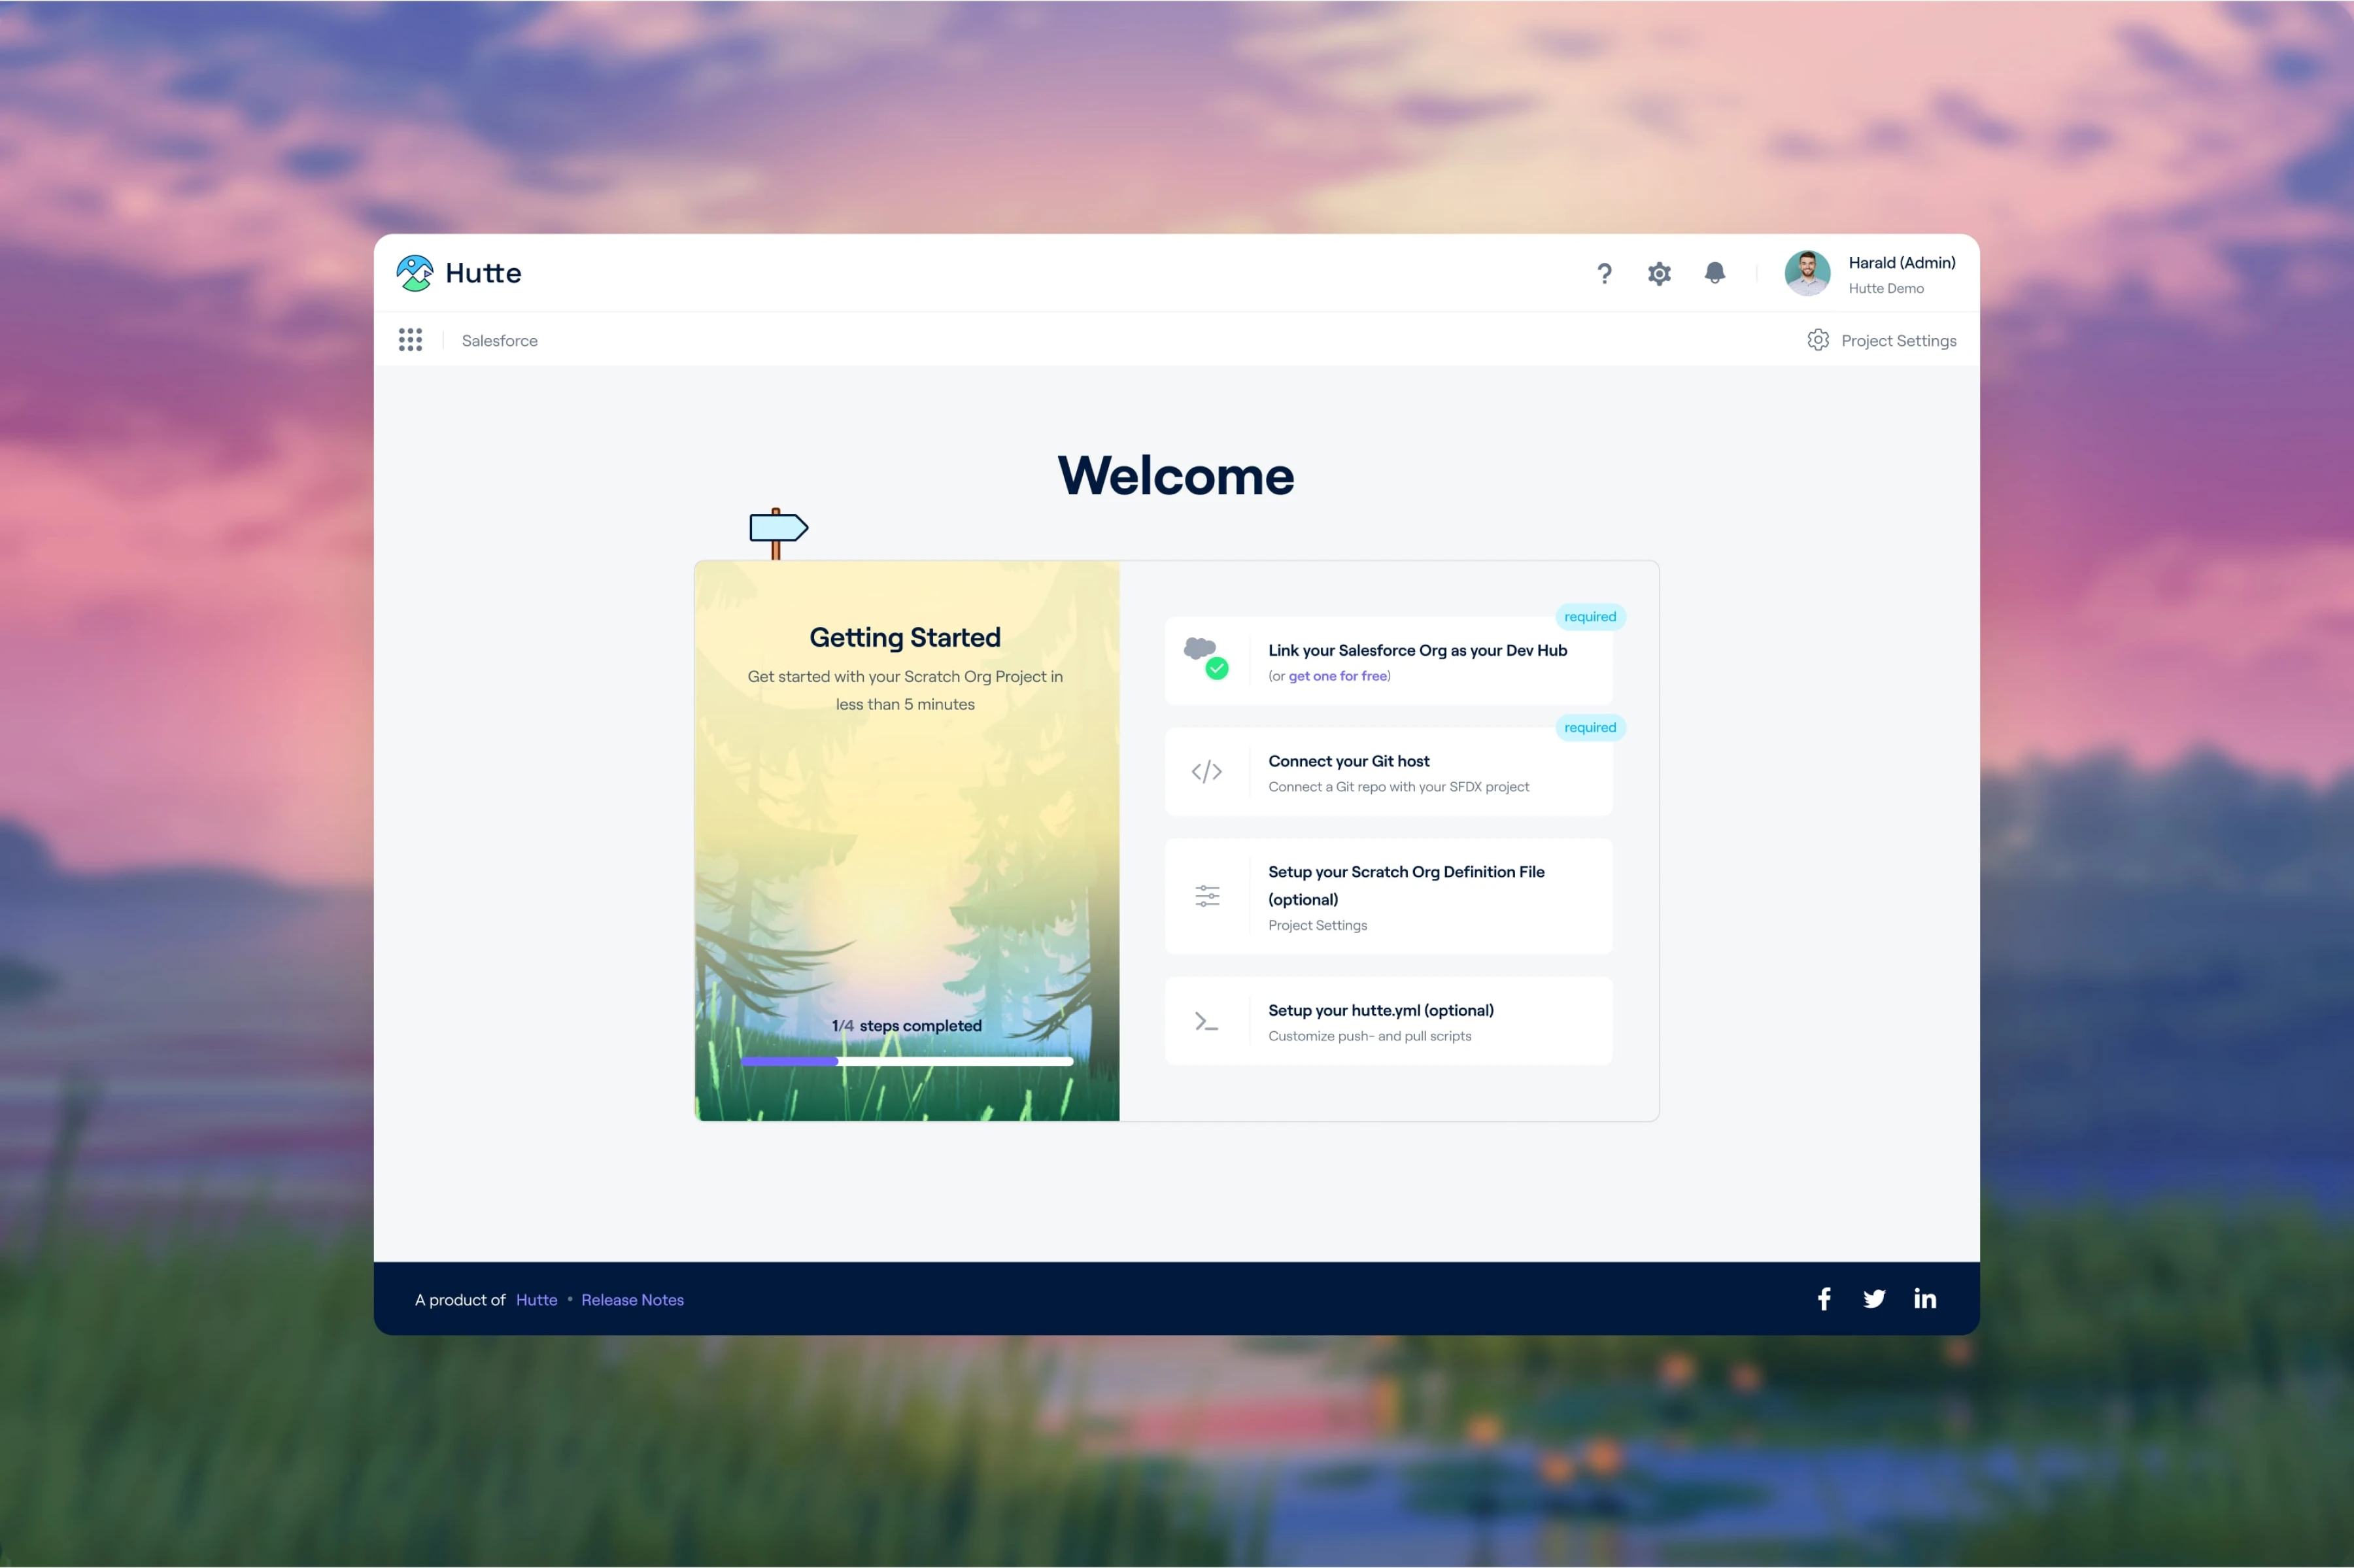
Task: Click the sliders icon on the Scratch Org Definition step
Action: (1206, 895)
